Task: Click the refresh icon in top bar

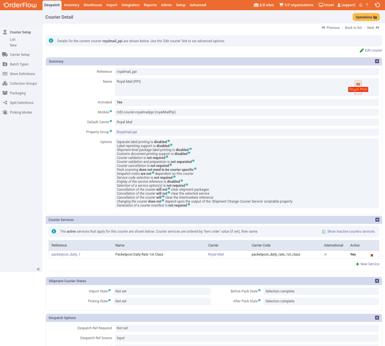Action: pos(377,5)
